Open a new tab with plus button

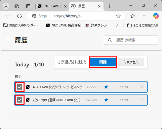[x=109, y=6]
